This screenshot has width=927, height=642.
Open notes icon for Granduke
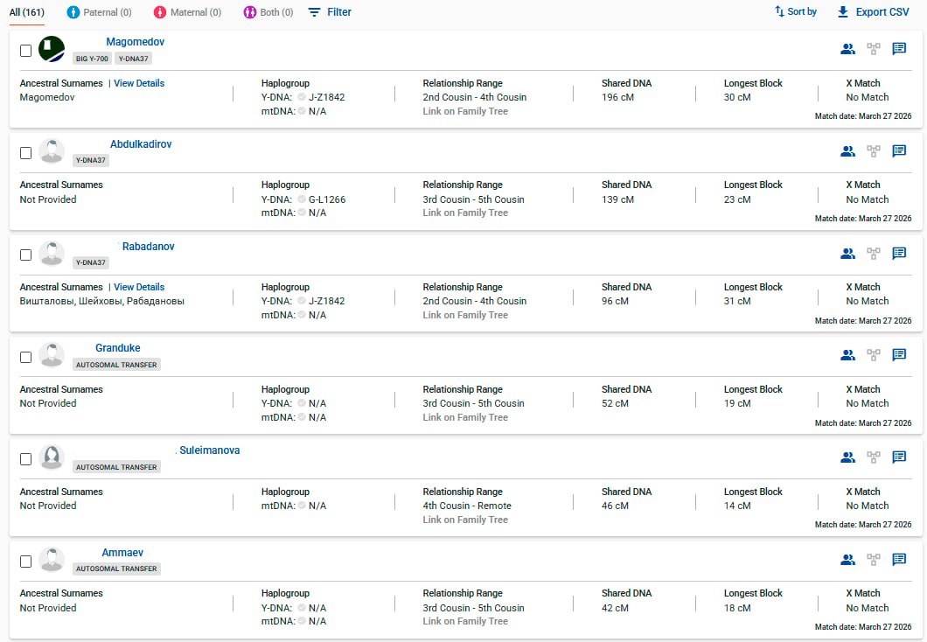click(899, 354)
